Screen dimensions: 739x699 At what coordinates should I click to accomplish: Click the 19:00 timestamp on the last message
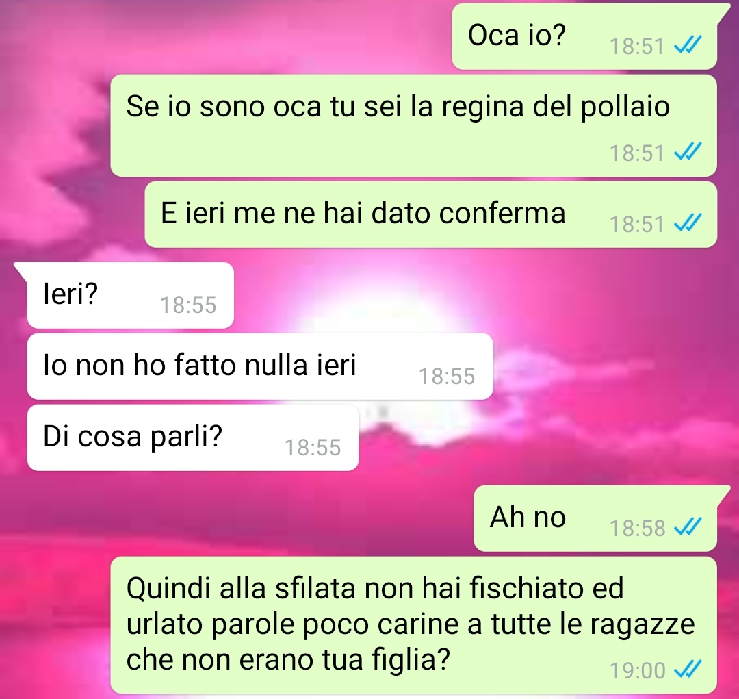click(x=637, y=670)
